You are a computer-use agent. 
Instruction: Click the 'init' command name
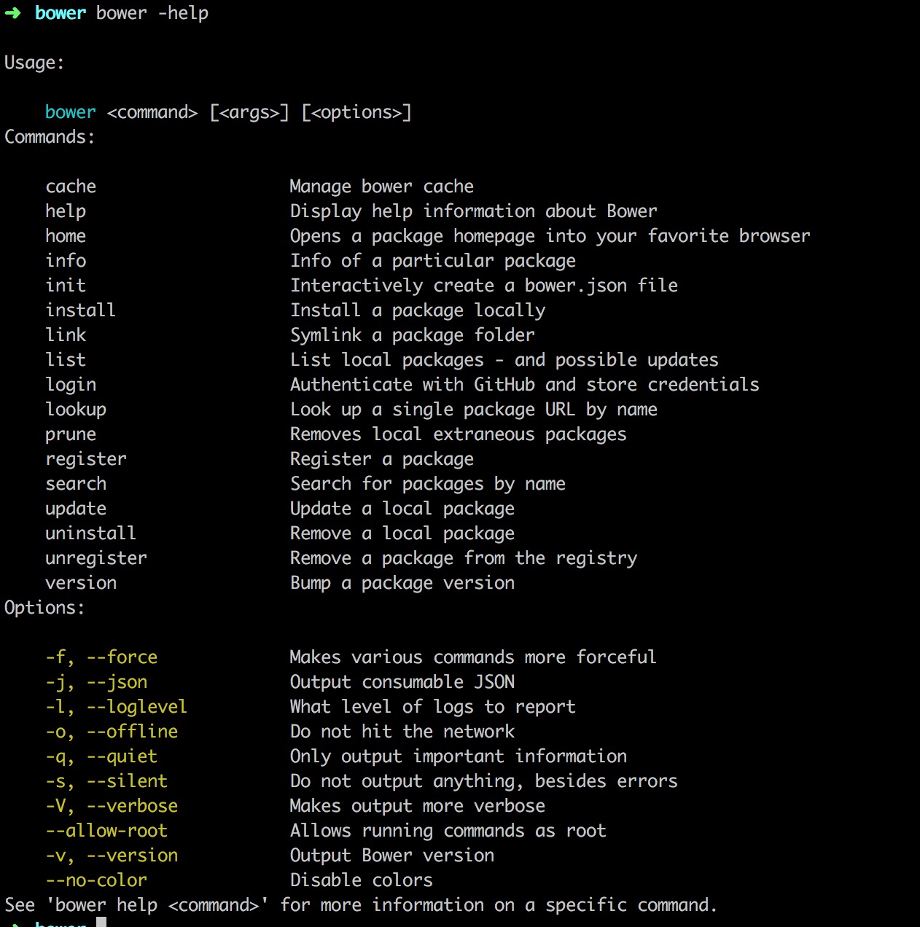tap(66, 286)
